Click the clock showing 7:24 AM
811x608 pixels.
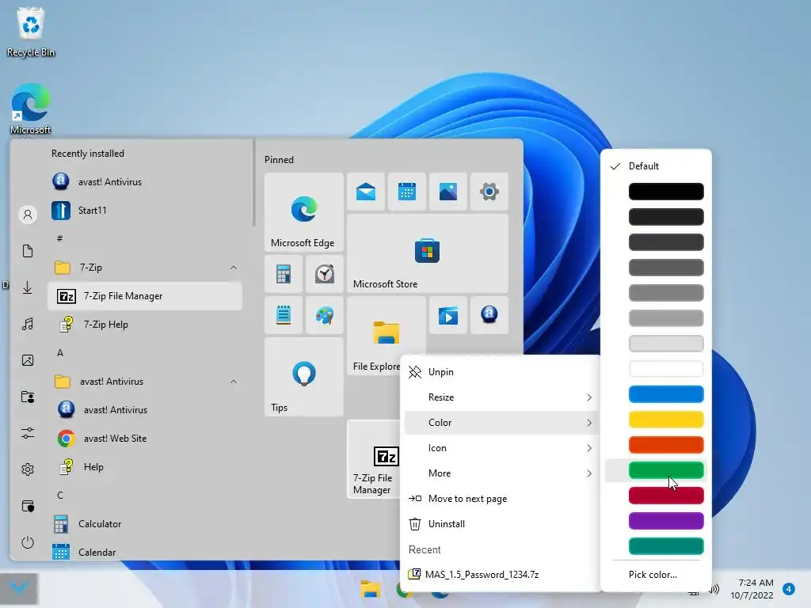[752, 589]
